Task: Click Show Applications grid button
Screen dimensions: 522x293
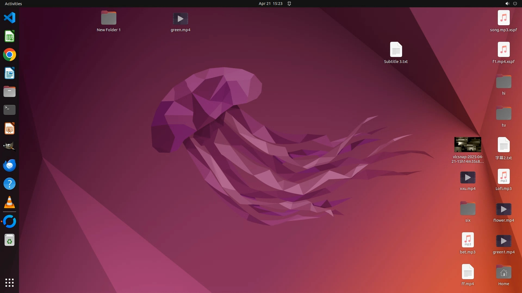Action: click(x=10, y=283)
